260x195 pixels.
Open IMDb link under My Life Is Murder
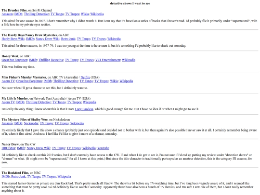pyautogui.click(x=20, y=102)
